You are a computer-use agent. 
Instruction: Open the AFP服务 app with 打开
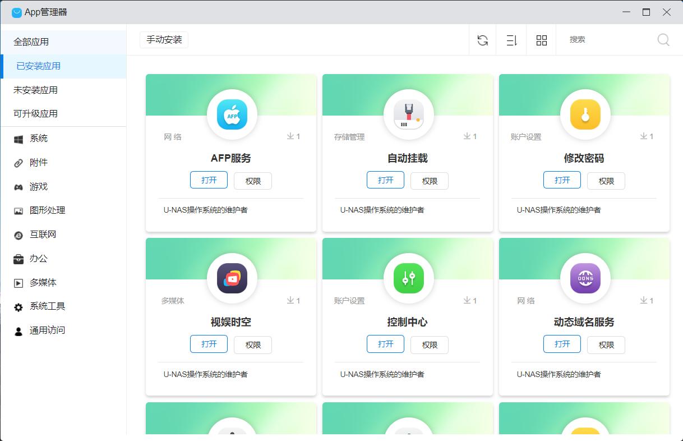pos(209,180)
